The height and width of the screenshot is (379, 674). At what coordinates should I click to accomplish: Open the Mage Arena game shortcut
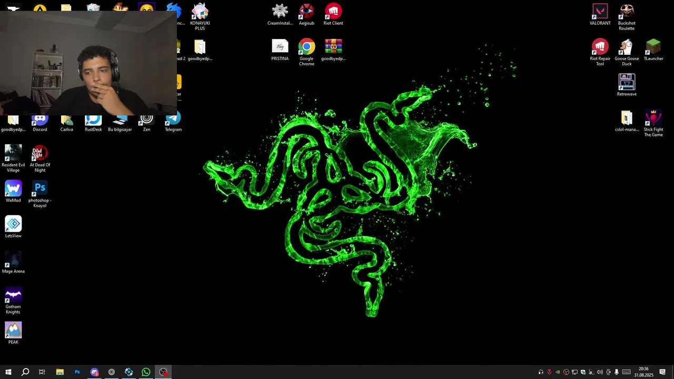[13, 262]
